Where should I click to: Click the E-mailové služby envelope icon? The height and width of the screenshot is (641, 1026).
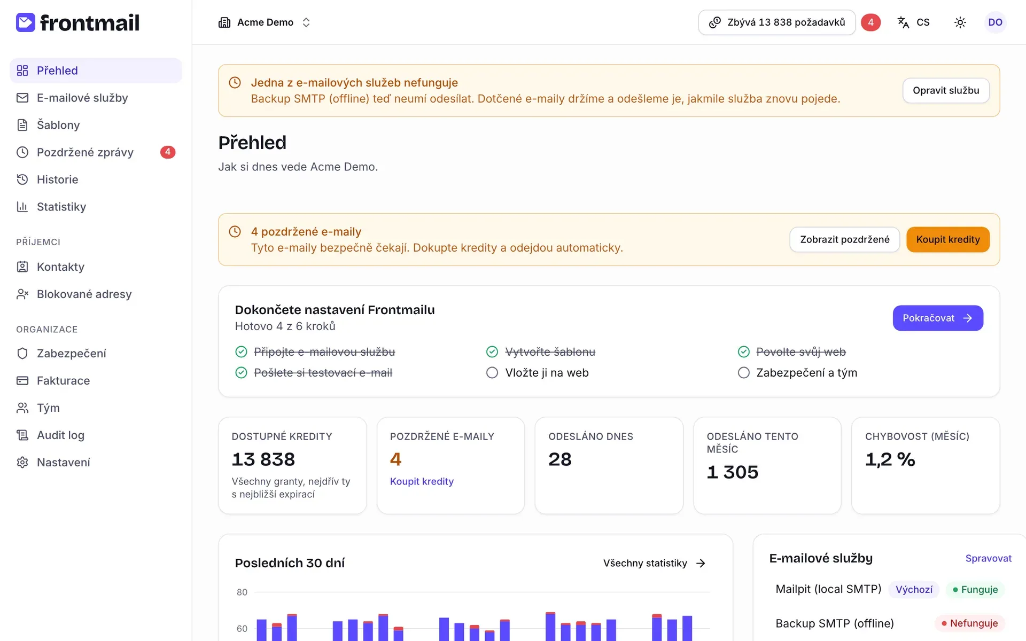coord(22,98)
